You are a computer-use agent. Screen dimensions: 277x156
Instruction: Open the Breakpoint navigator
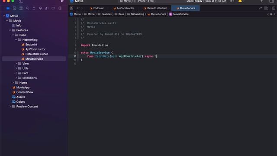pos(53,8)
